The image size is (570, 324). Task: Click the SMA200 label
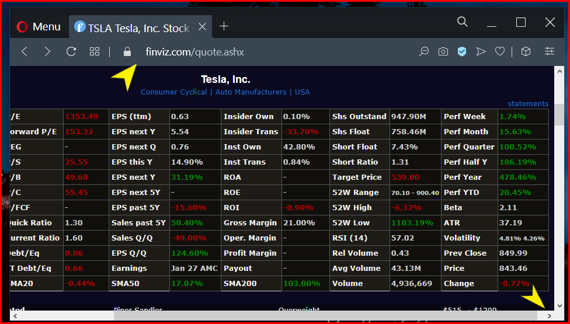pos(240,284)
